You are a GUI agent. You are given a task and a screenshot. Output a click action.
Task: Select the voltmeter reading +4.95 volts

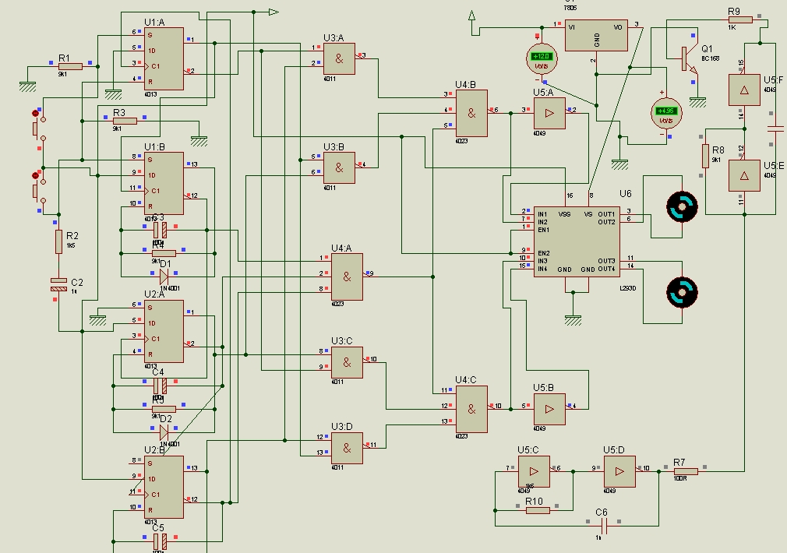click(x=666, y=114)
